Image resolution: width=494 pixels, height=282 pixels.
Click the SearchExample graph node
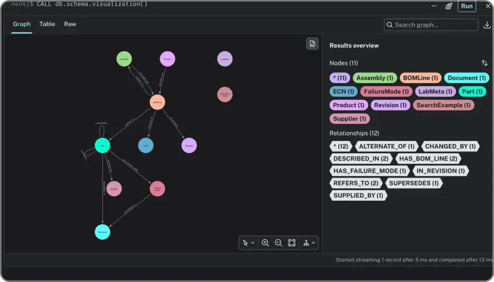pyautogui.click(x=225, y=95)
